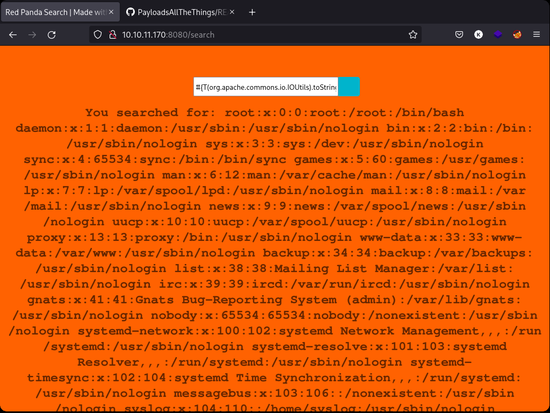550x413 pixels.
Task: Bookmark this page with the star
Action: (412, 34)
